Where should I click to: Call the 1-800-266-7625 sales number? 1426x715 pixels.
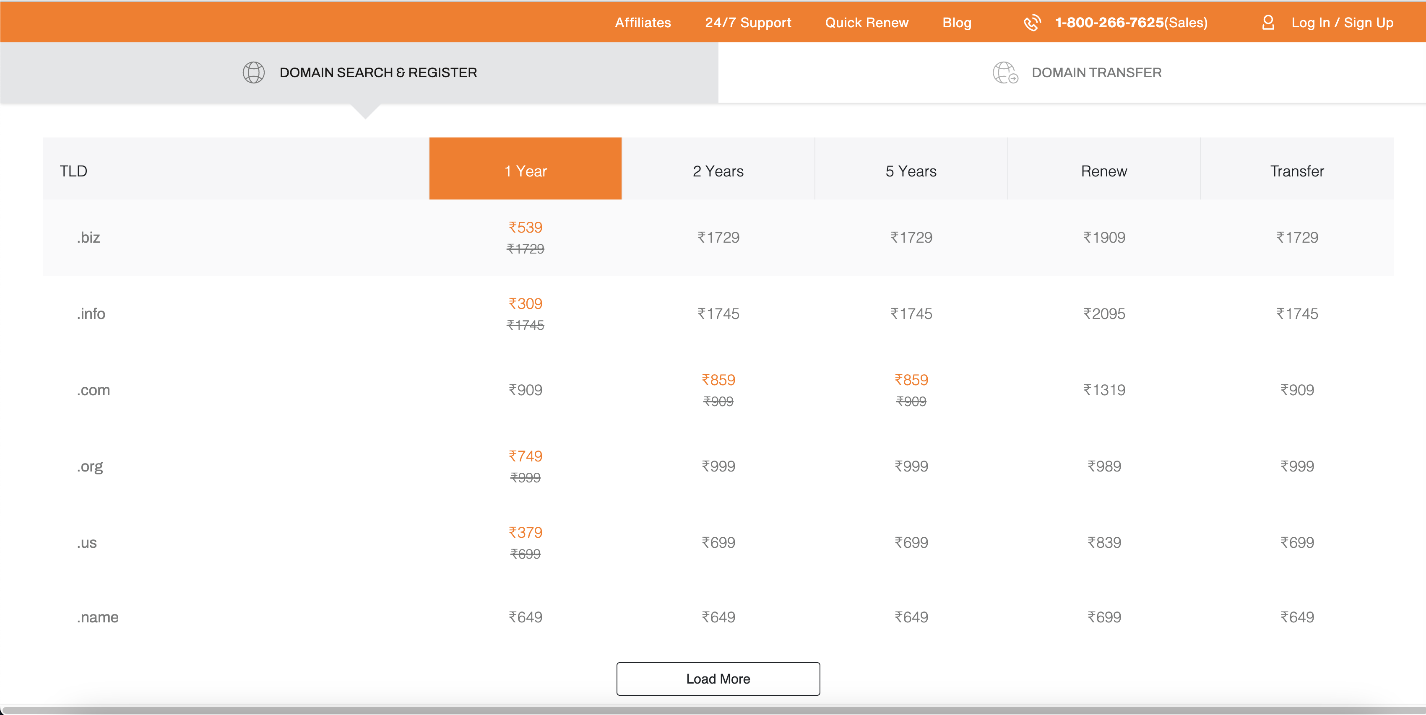[x=1131, y=23]
